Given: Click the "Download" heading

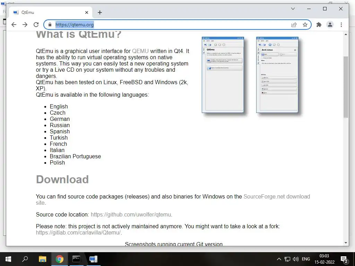Looking at the screenshot, I should 62,179.
